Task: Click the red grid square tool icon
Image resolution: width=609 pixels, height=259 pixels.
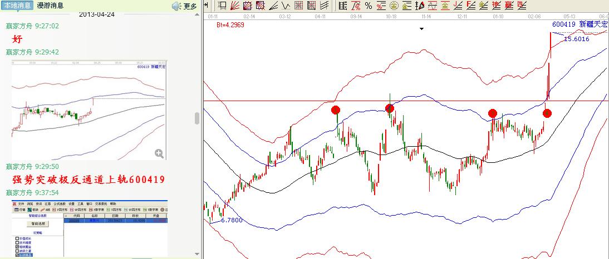Action: pos(298,6)
